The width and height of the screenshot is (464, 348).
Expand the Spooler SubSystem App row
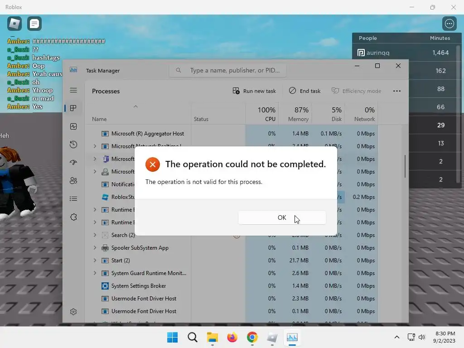[x=95, y=248]
